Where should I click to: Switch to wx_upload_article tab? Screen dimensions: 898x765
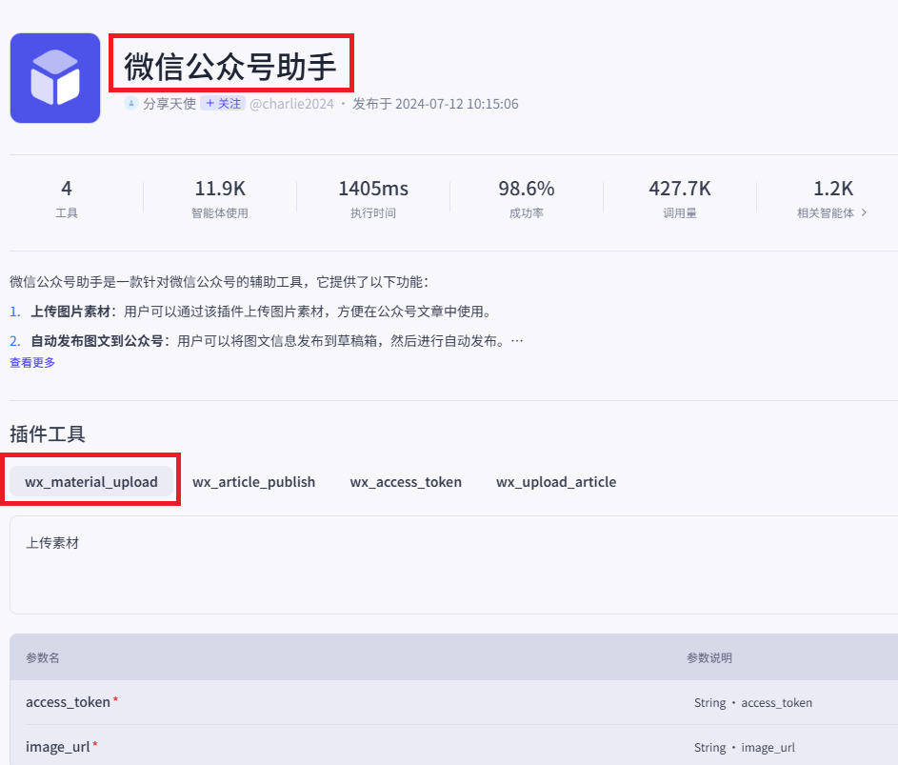[x=556, y=482]
